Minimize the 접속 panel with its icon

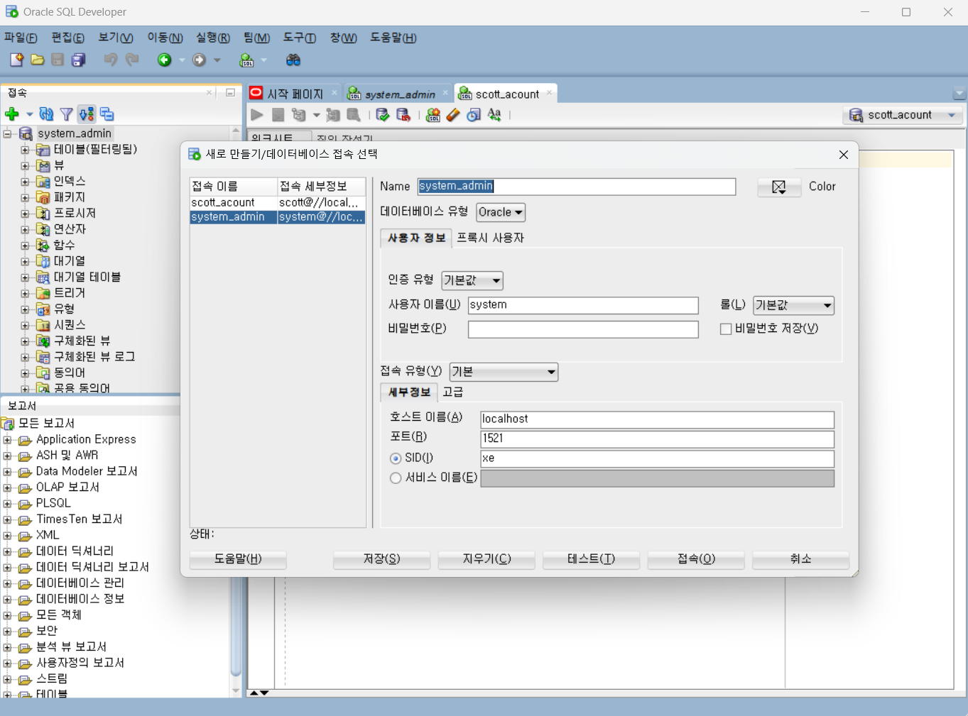coord(230,93)
